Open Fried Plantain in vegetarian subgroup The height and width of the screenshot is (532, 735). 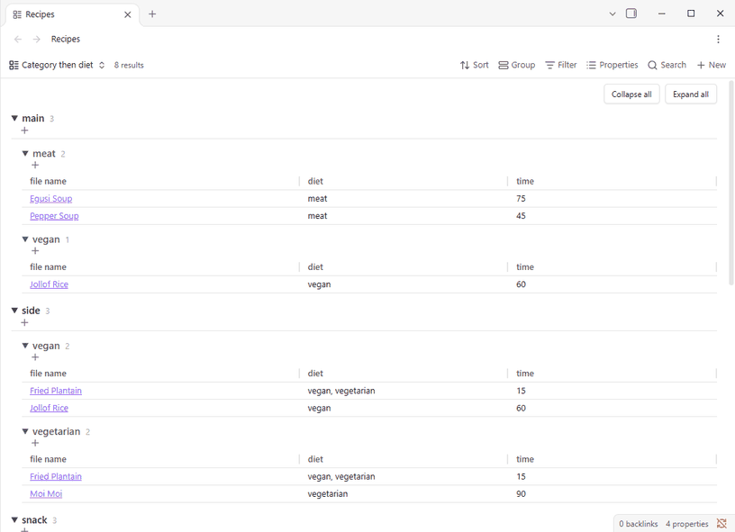pos(56,476)
